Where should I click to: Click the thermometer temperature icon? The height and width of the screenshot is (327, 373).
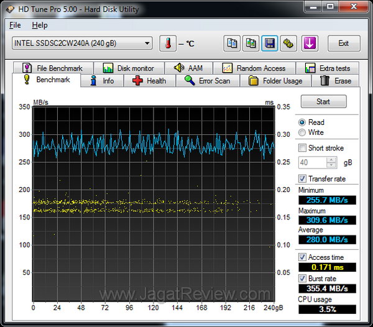168,43
